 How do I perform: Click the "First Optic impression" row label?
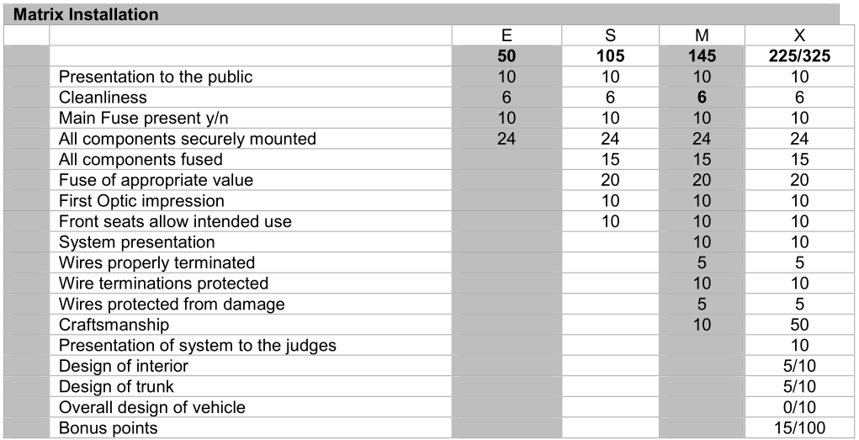141,201
